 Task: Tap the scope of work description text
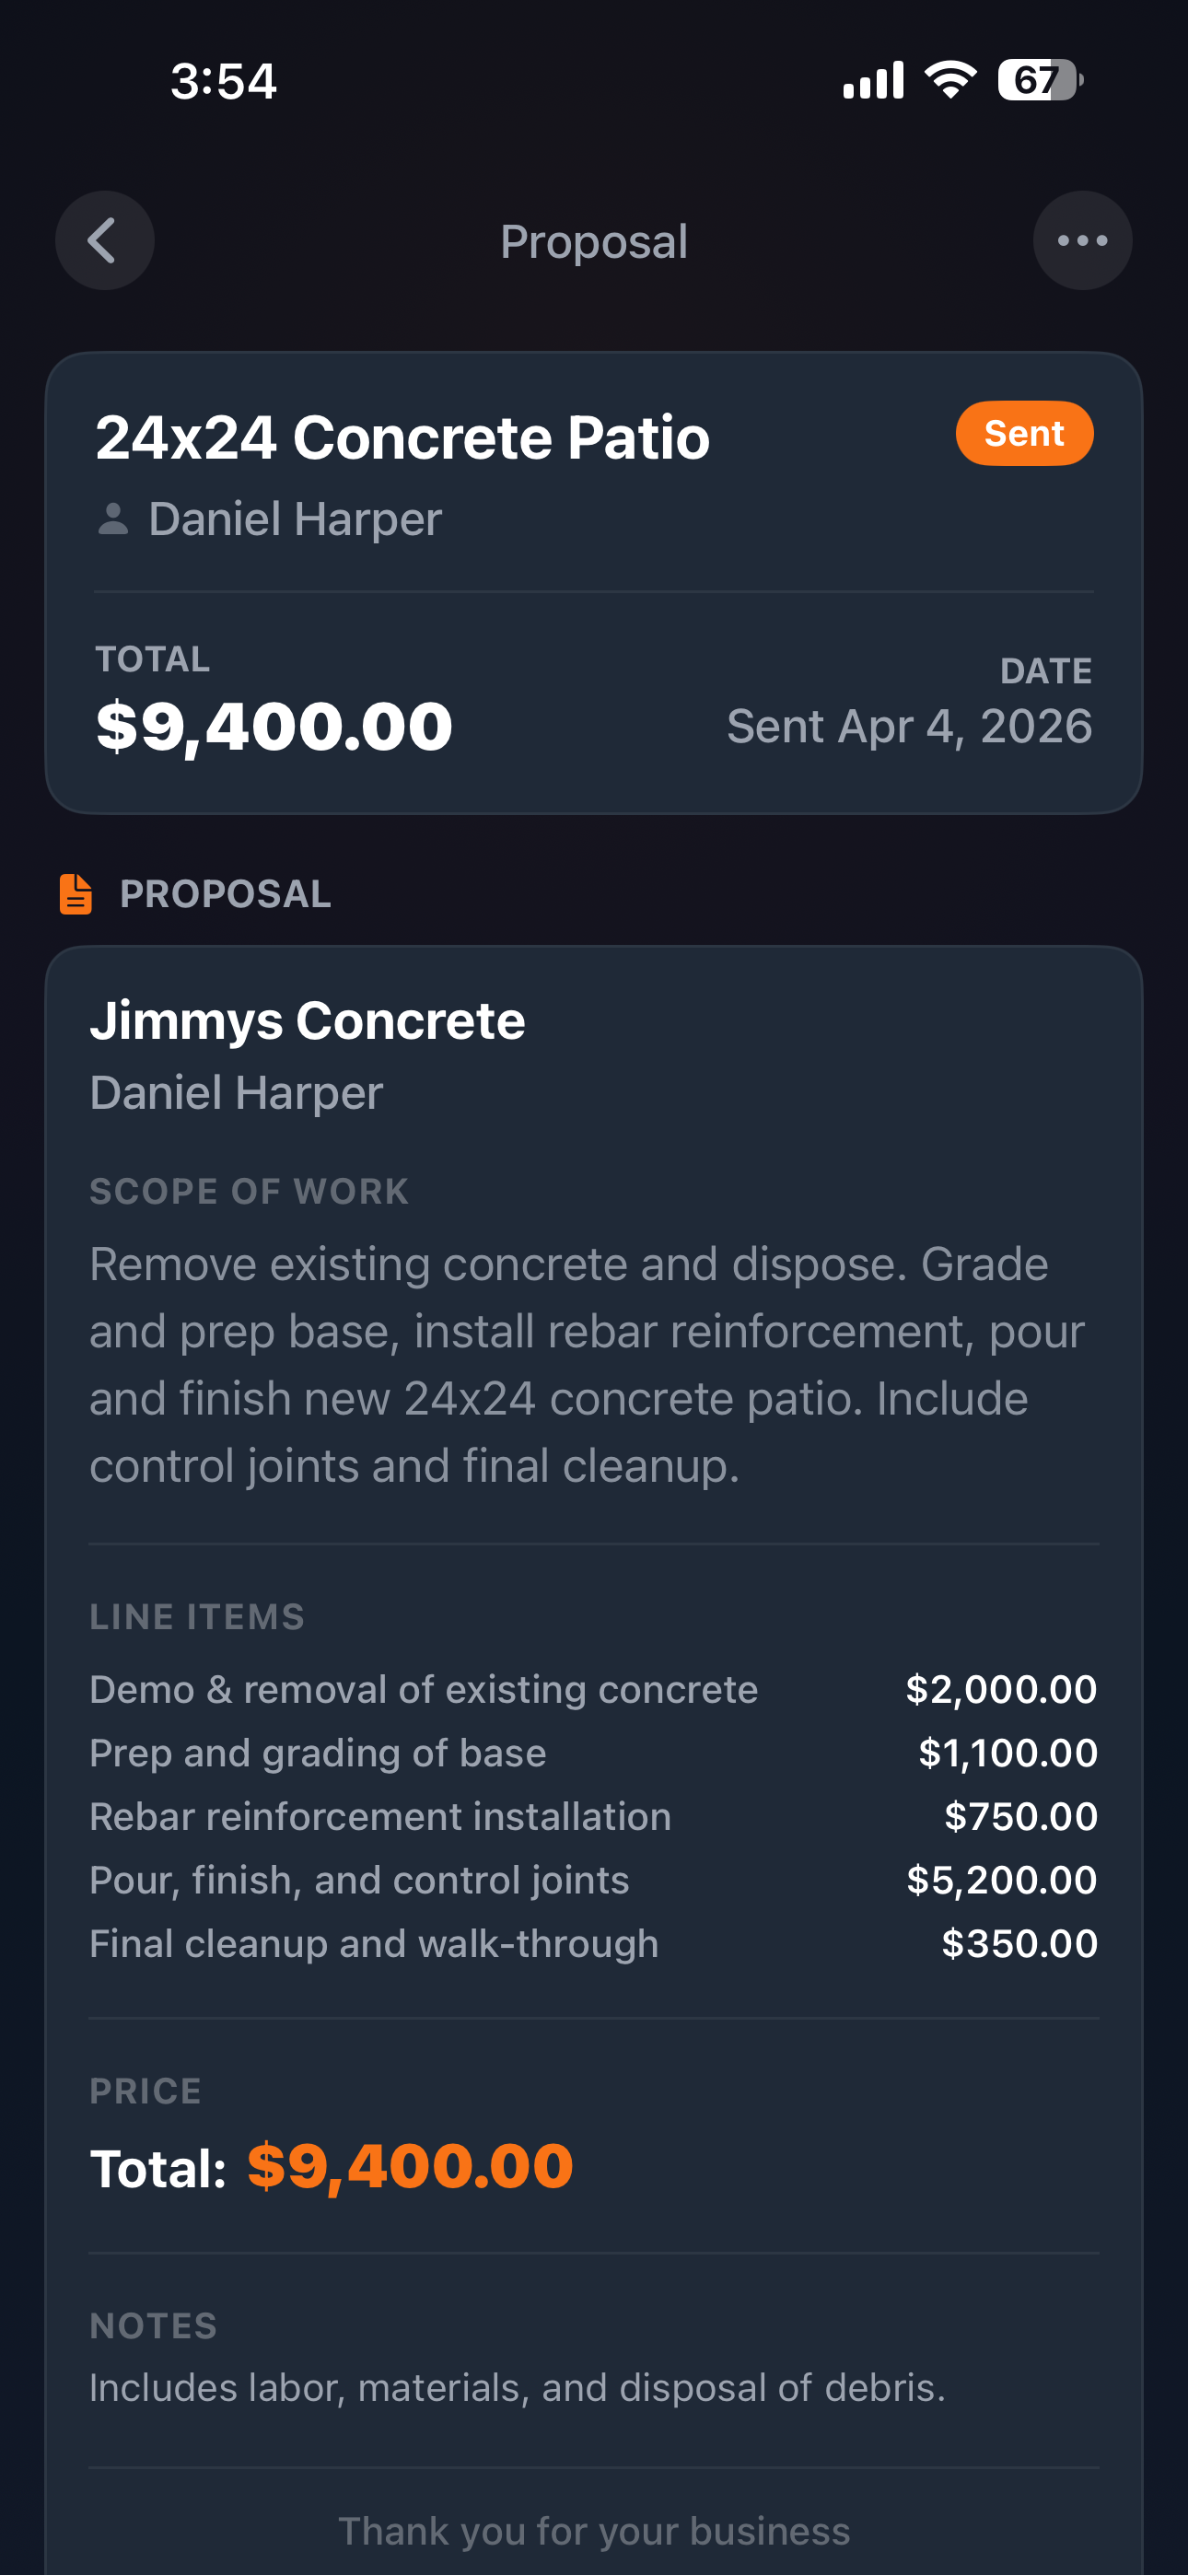pos(588,1365)
